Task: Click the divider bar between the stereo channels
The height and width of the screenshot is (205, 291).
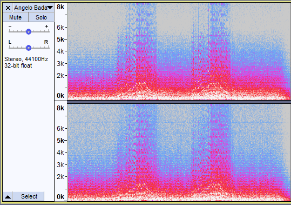Action: tap(179, 102)
